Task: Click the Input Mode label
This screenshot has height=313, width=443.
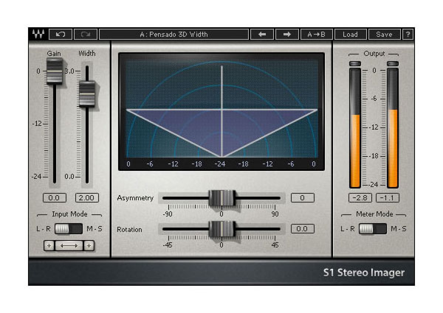Action: click(x=69, y=214)
